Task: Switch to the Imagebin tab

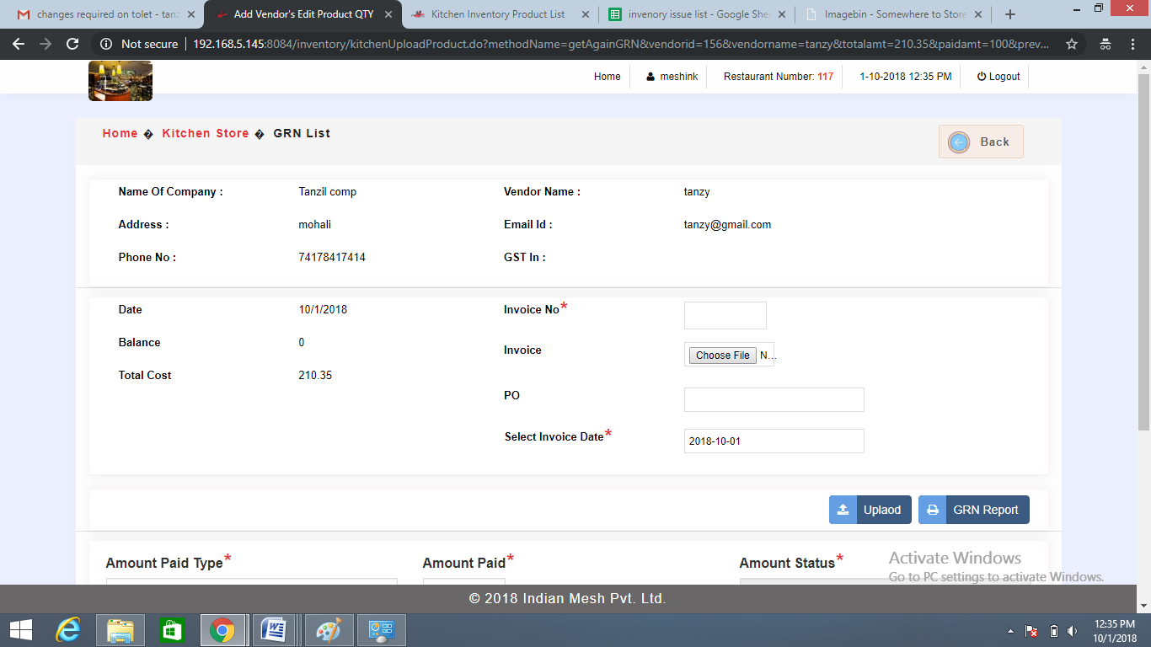Action: [895, 14]
